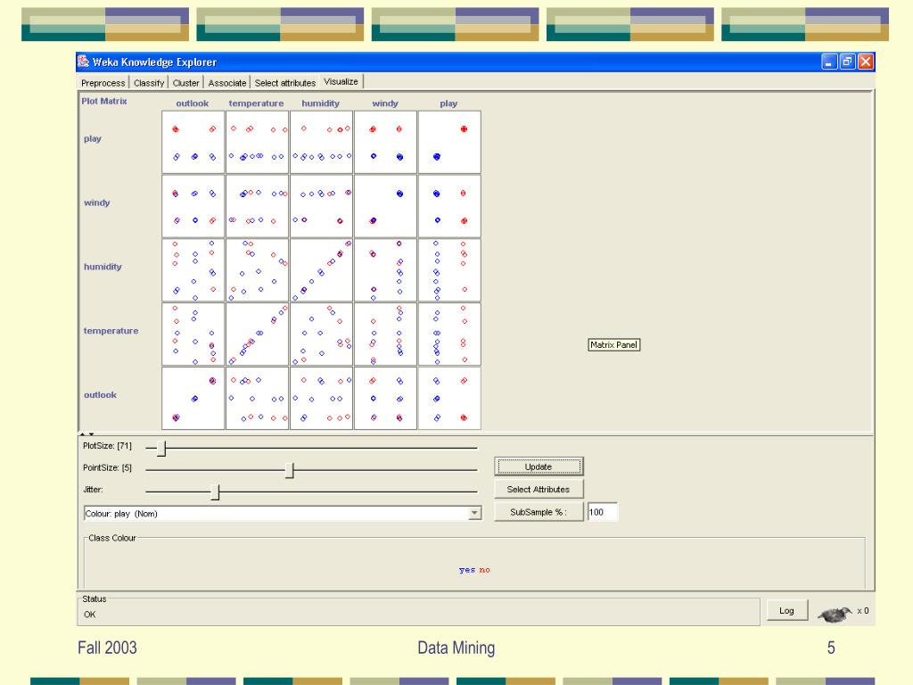Click the Matrix Panel tooltip label
The image size is (913, 685).
pos(613,345)
